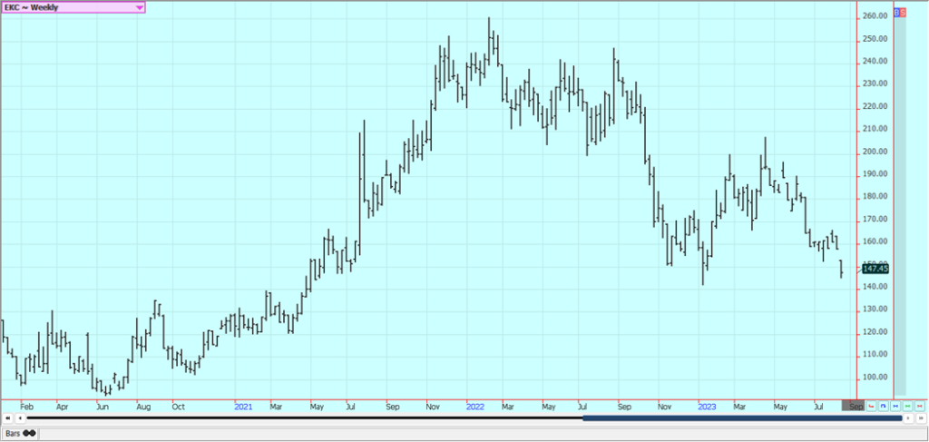Step chart forward with right arrow
This screenshot has width=929, height=442.
(x=908, y=418)
